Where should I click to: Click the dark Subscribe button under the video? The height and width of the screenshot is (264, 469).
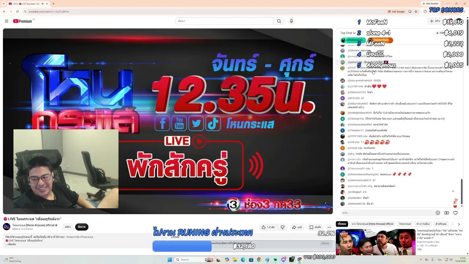coord(81,227)
